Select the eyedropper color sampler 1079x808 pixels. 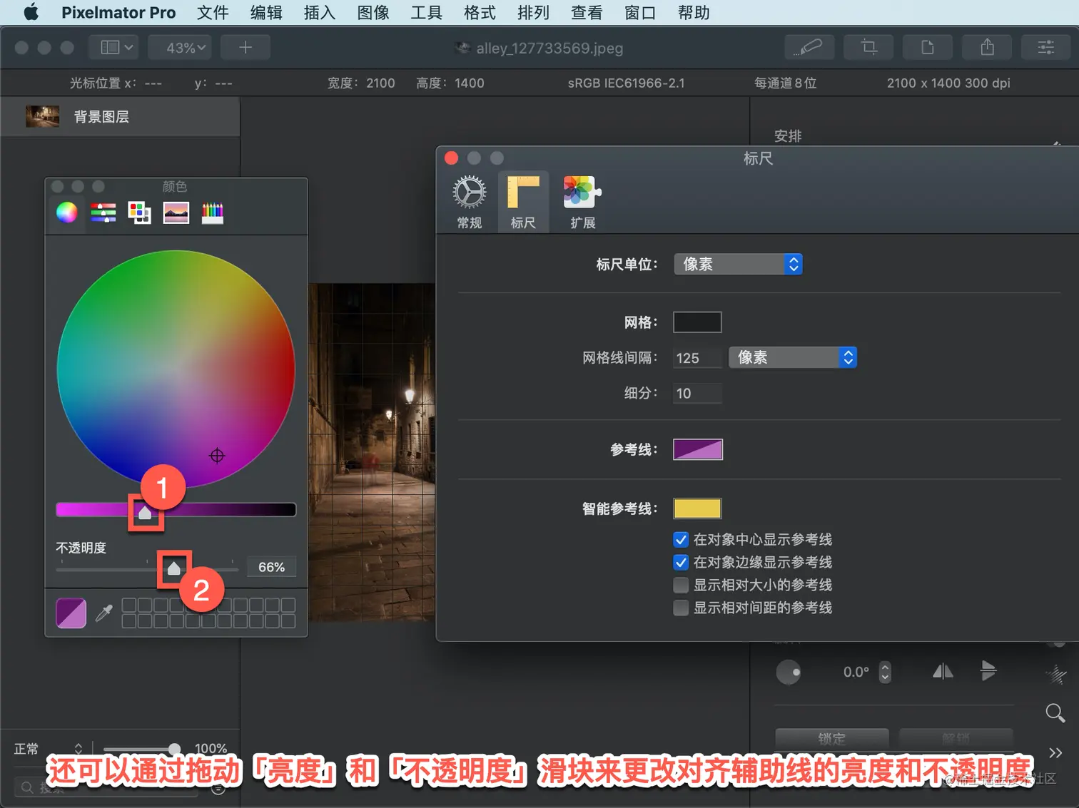[104, 613]
